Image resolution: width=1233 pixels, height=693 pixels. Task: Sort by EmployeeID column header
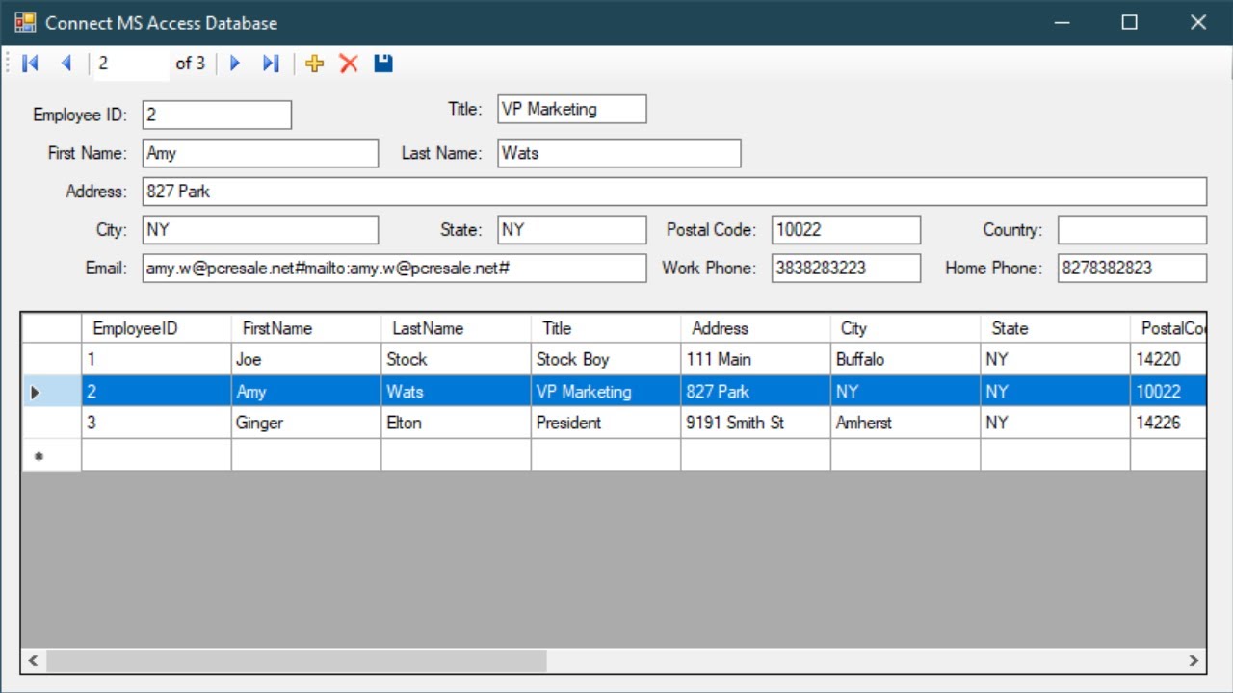(x=156, y=328)
